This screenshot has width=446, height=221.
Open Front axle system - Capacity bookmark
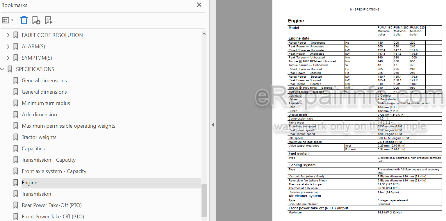pyautogui.click(x=54, y=171)
